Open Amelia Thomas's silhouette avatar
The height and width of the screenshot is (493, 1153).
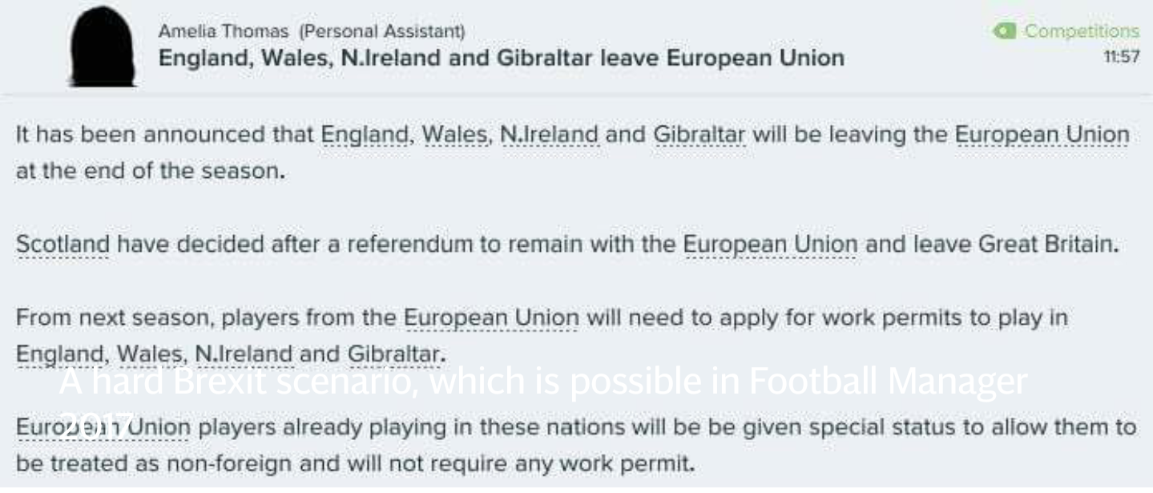pyautogui.click(x=102, y=48)
